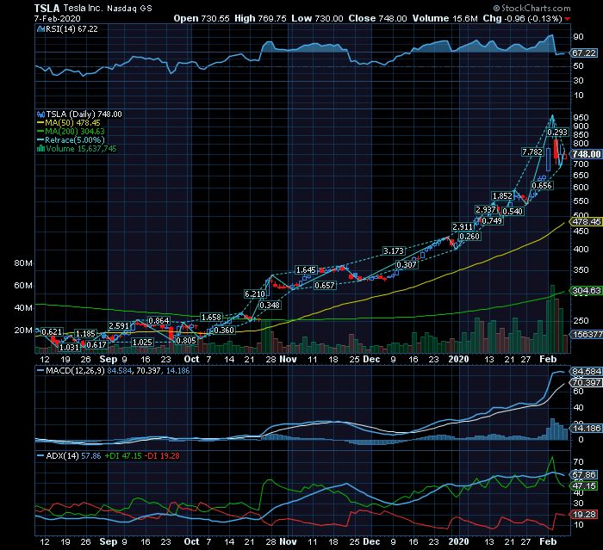
Task: Click the green MA(200) legend line marker
Action: (x=40, y=132)
